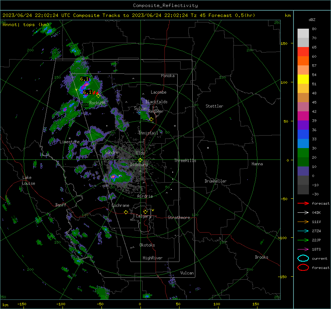Select the Lake Louise label

coord(29,180)
